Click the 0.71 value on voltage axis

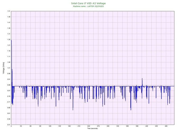point(9,102)
